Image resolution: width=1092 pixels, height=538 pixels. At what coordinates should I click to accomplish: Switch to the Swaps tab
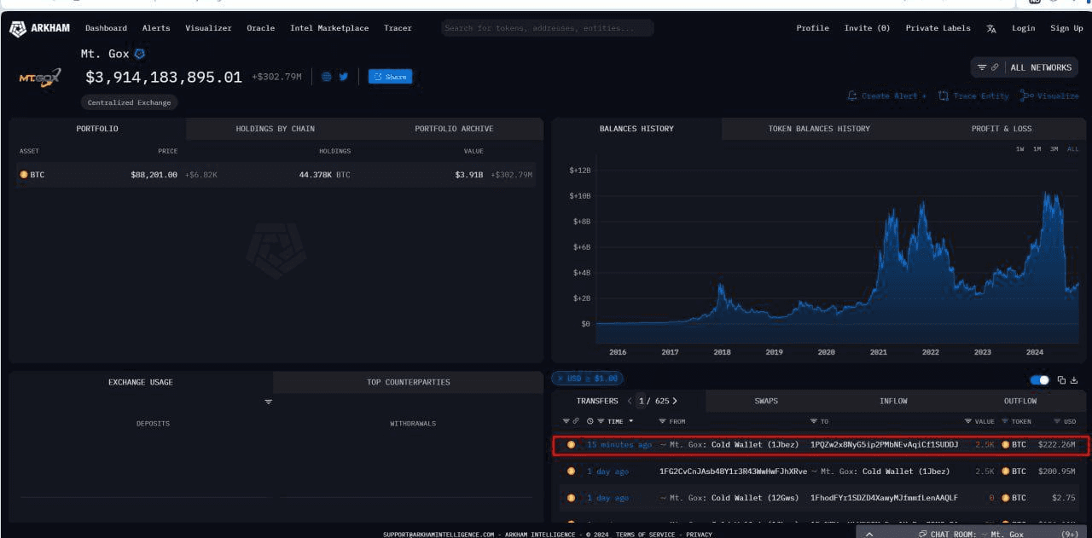(766, 401)
